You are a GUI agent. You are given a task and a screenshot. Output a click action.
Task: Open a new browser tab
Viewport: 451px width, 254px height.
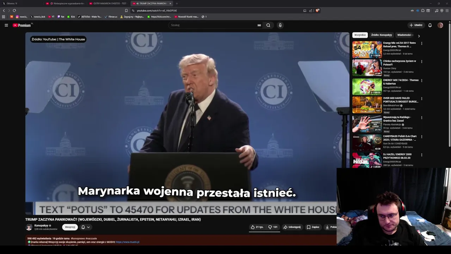point(177,4)
